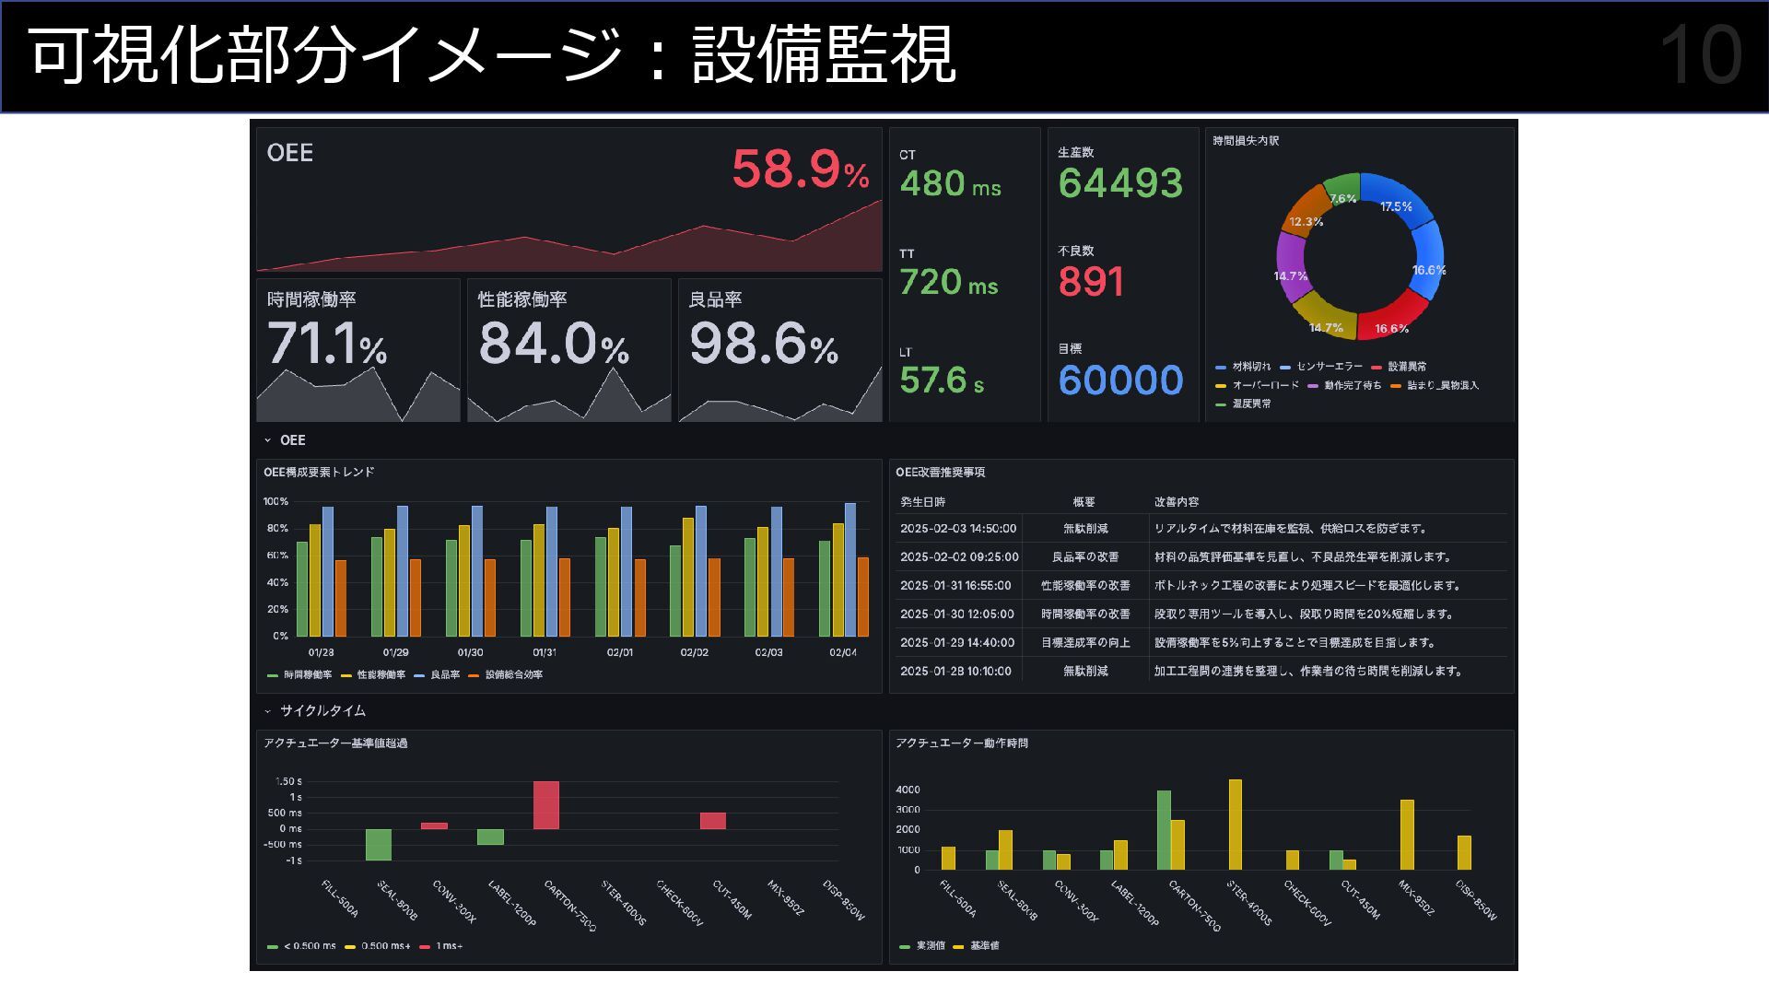The height and width of the screenshot is (995, 1769).
Task: Click the 実測値 green legend marker
Action: coord(905,947)
